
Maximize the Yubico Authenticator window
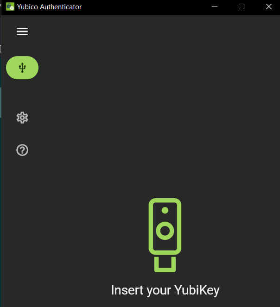pyautogui.click(x=242, y=6)
